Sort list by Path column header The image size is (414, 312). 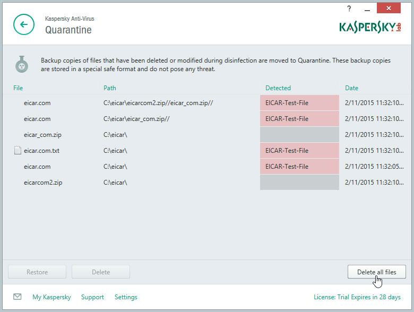point(110,88)
